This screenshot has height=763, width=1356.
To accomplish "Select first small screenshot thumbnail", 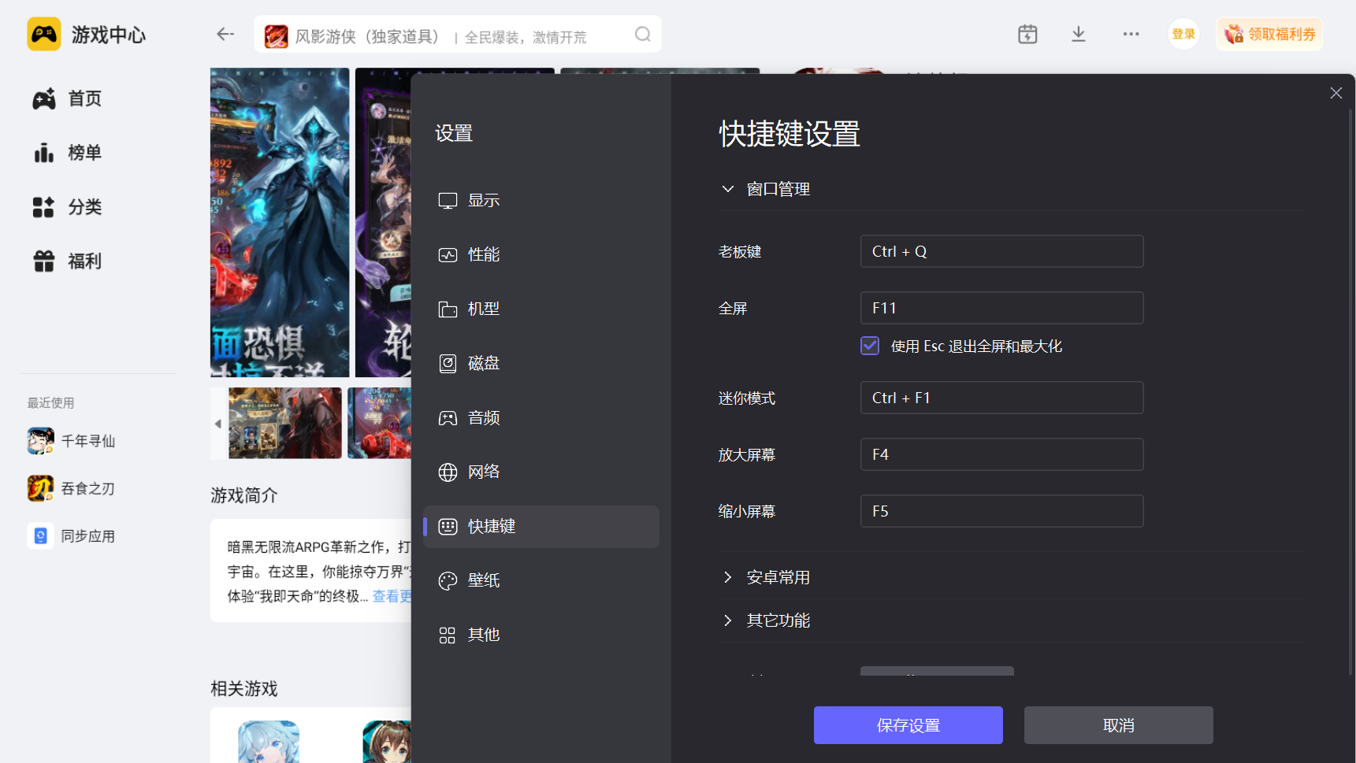I will pos(285,423).
